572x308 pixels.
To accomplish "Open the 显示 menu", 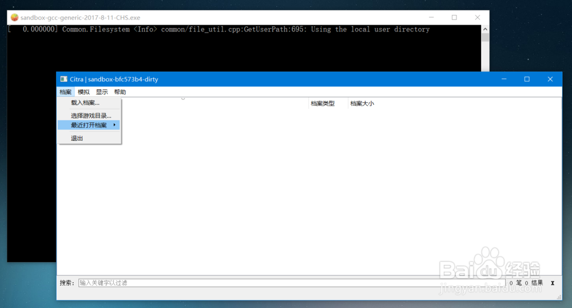I will coord(102,92).
